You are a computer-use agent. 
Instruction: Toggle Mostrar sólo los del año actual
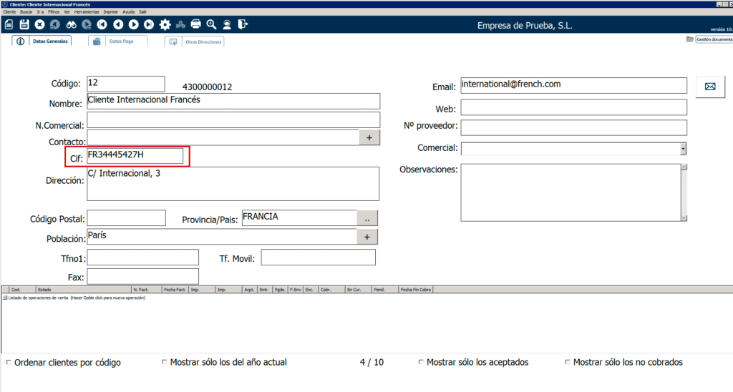[x=165, y=363]
